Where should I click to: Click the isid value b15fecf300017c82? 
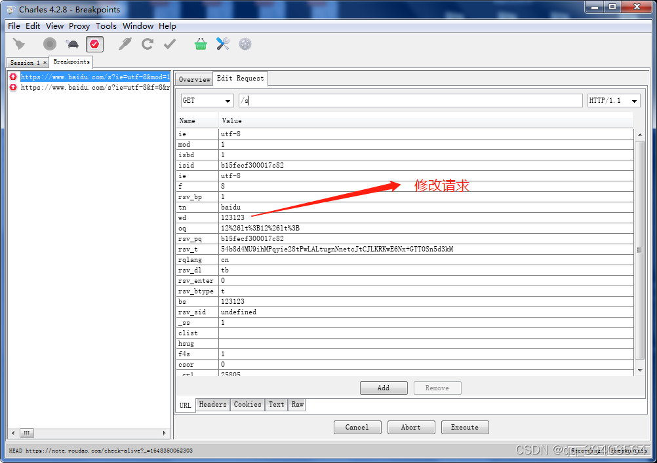(x=426, y=165)
